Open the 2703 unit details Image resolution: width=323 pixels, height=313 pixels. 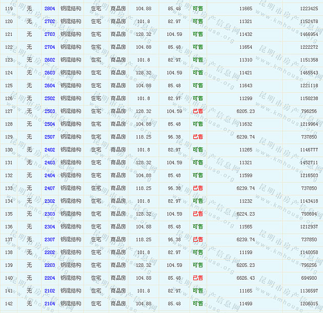pyautogui.click(x=50, y=34)
